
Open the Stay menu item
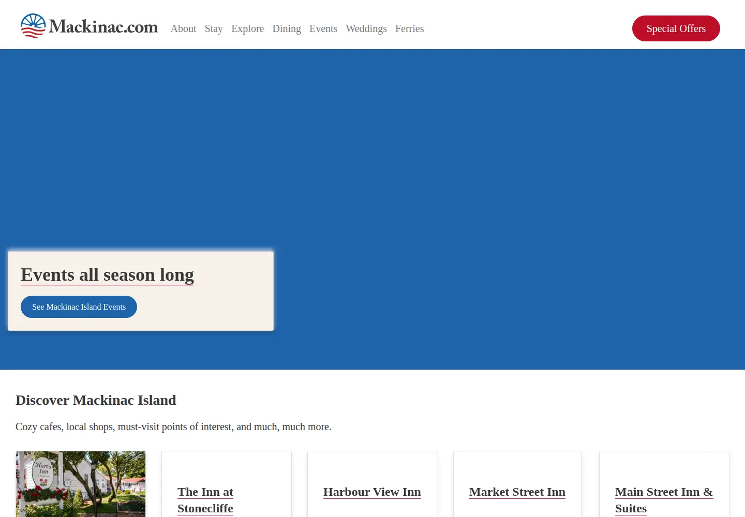click(x=214, y=28)
